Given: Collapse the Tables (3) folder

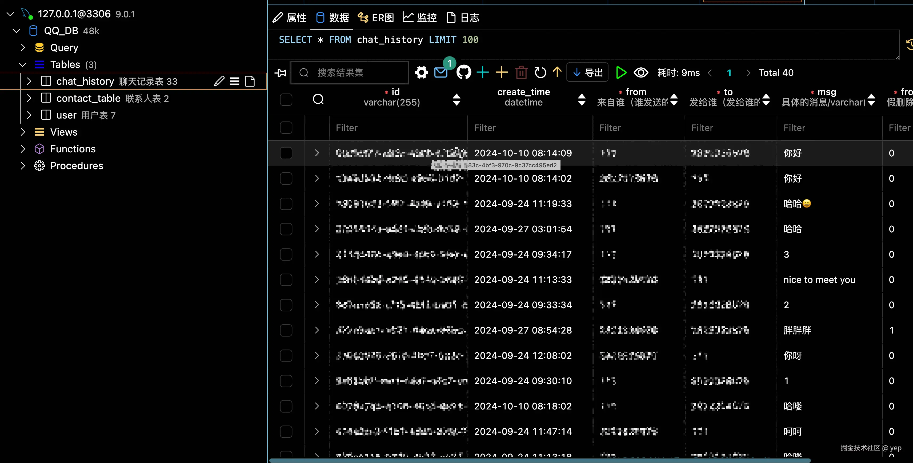Looking at the screenshot, I should point(23,65).
